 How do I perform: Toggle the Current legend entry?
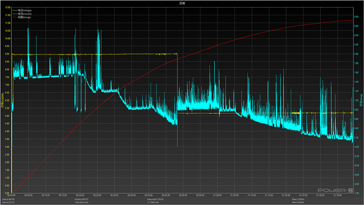coord(25,14)
